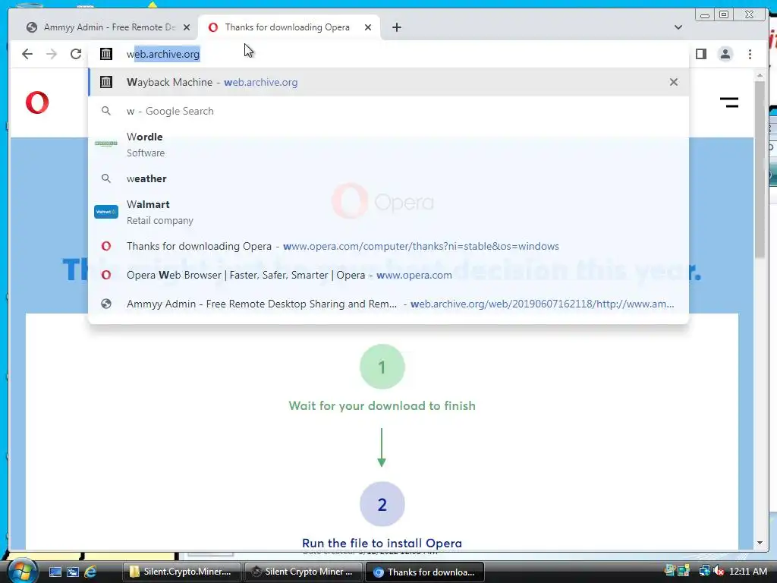
Task: Open the Chrome profile avatar
Action: pyautogui.click(x=725, y=54)
